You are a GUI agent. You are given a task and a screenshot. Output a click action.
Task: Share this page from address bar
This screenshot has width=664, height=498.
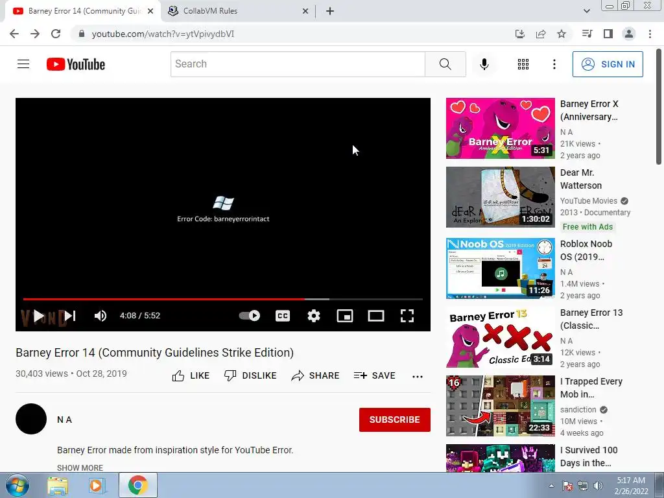point(541,34)
